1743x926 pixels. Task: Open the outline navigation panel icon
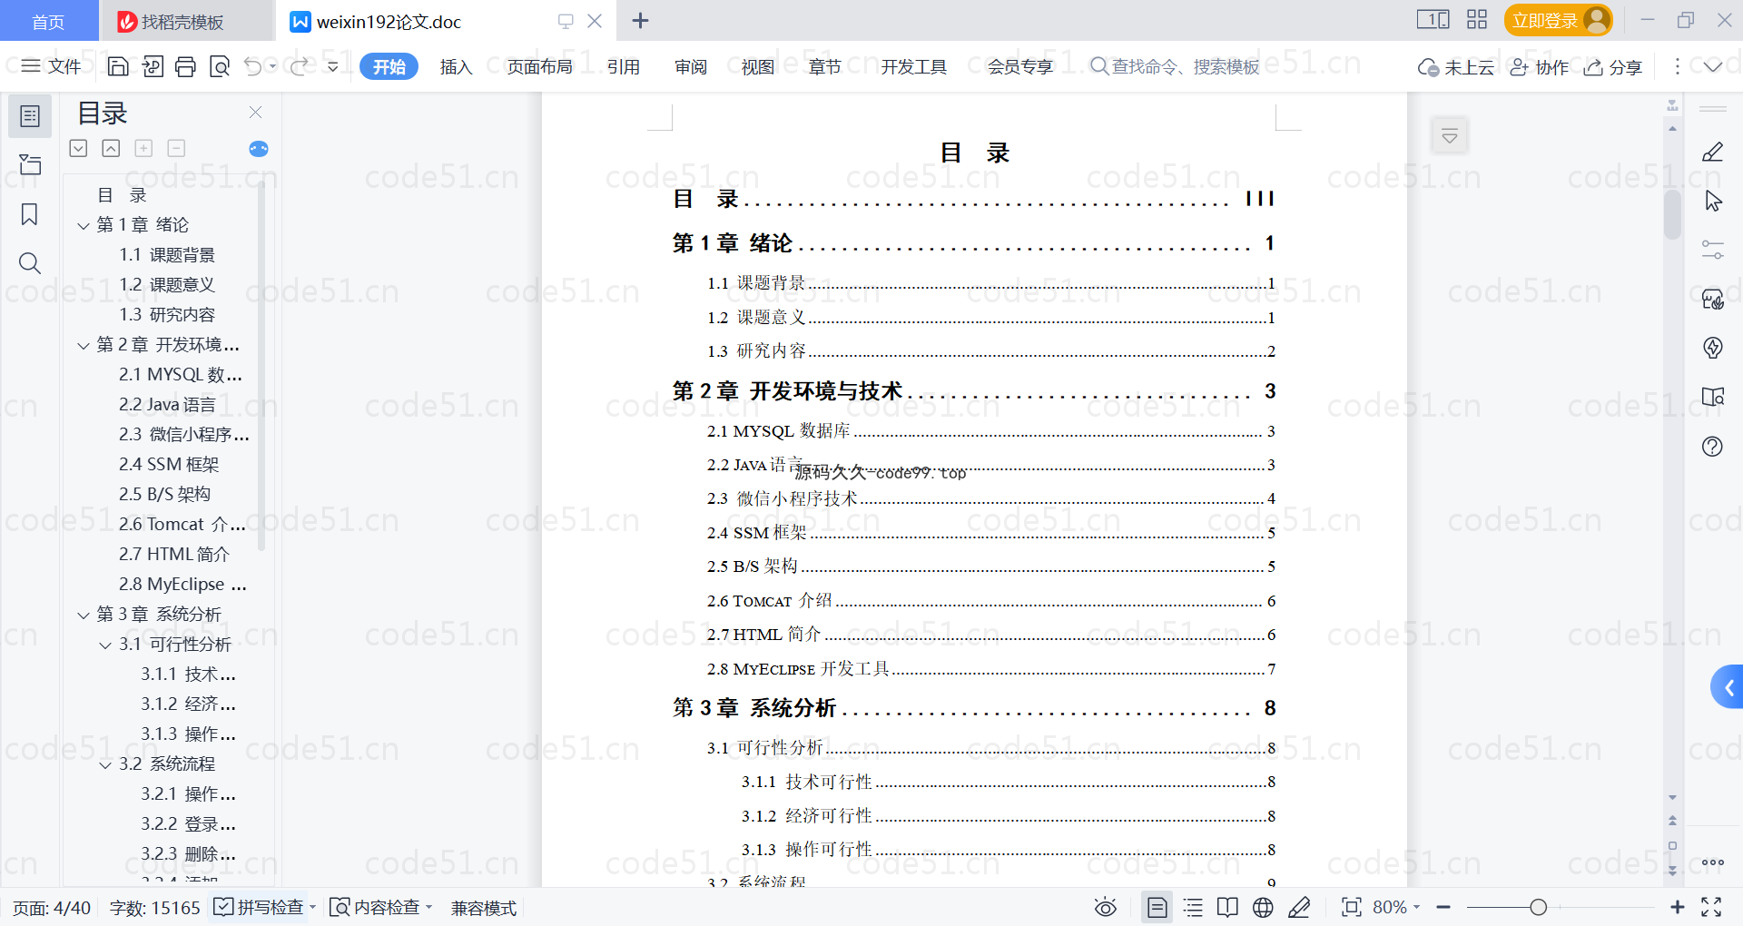click(30, 116)
